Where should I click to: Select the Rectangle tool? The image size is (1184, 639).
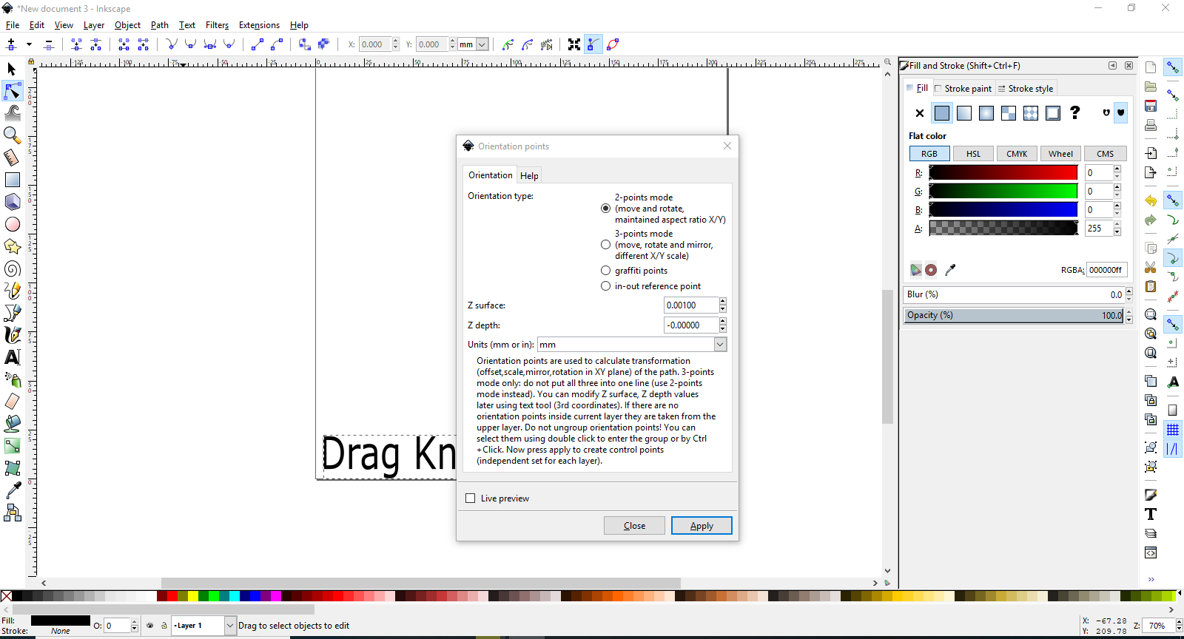12,180
